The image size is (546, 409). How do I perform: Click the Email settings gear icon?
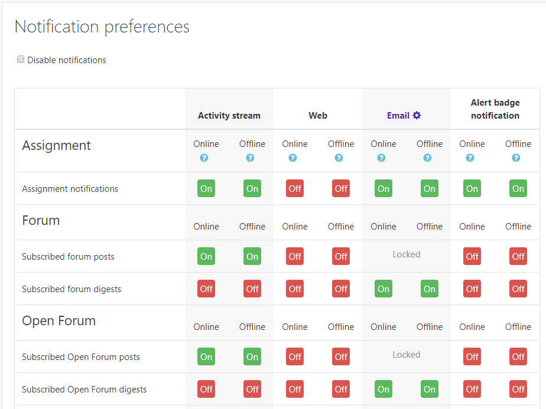pos(417,116)
